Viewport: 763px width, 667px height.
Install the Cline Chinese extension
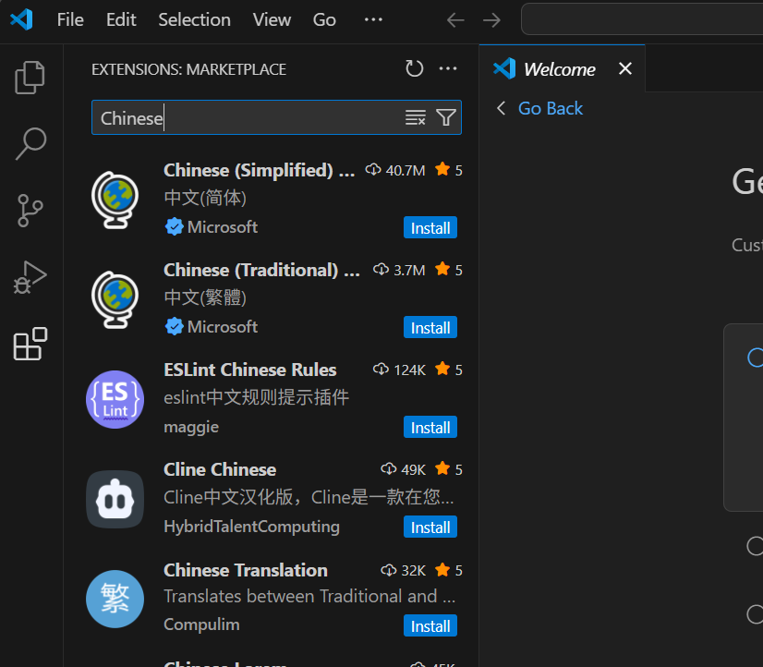coord(430,527)
